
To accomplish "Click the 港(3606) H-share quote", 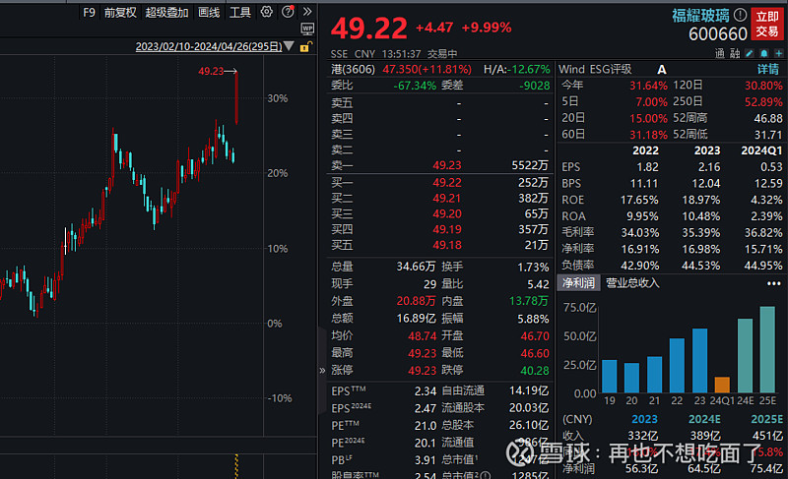I will [x=353, y=69].
